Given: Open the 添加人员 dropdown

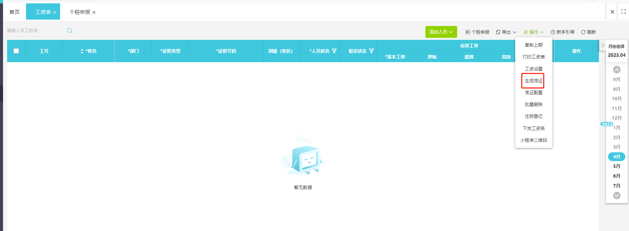Looking at the screenshot, I should tap(441, 32).
